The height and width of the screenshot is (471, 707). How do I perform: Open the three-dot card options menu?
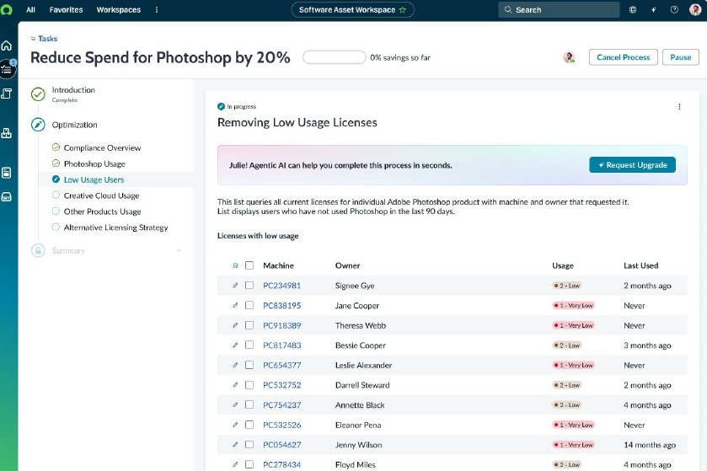point(679,107)
